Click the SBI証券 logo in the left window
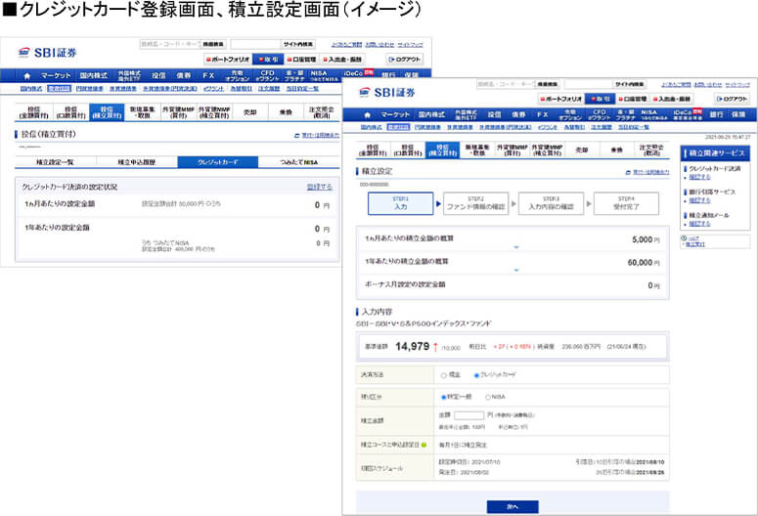Viewport: 758px width, 516px height. coord(47,53)
